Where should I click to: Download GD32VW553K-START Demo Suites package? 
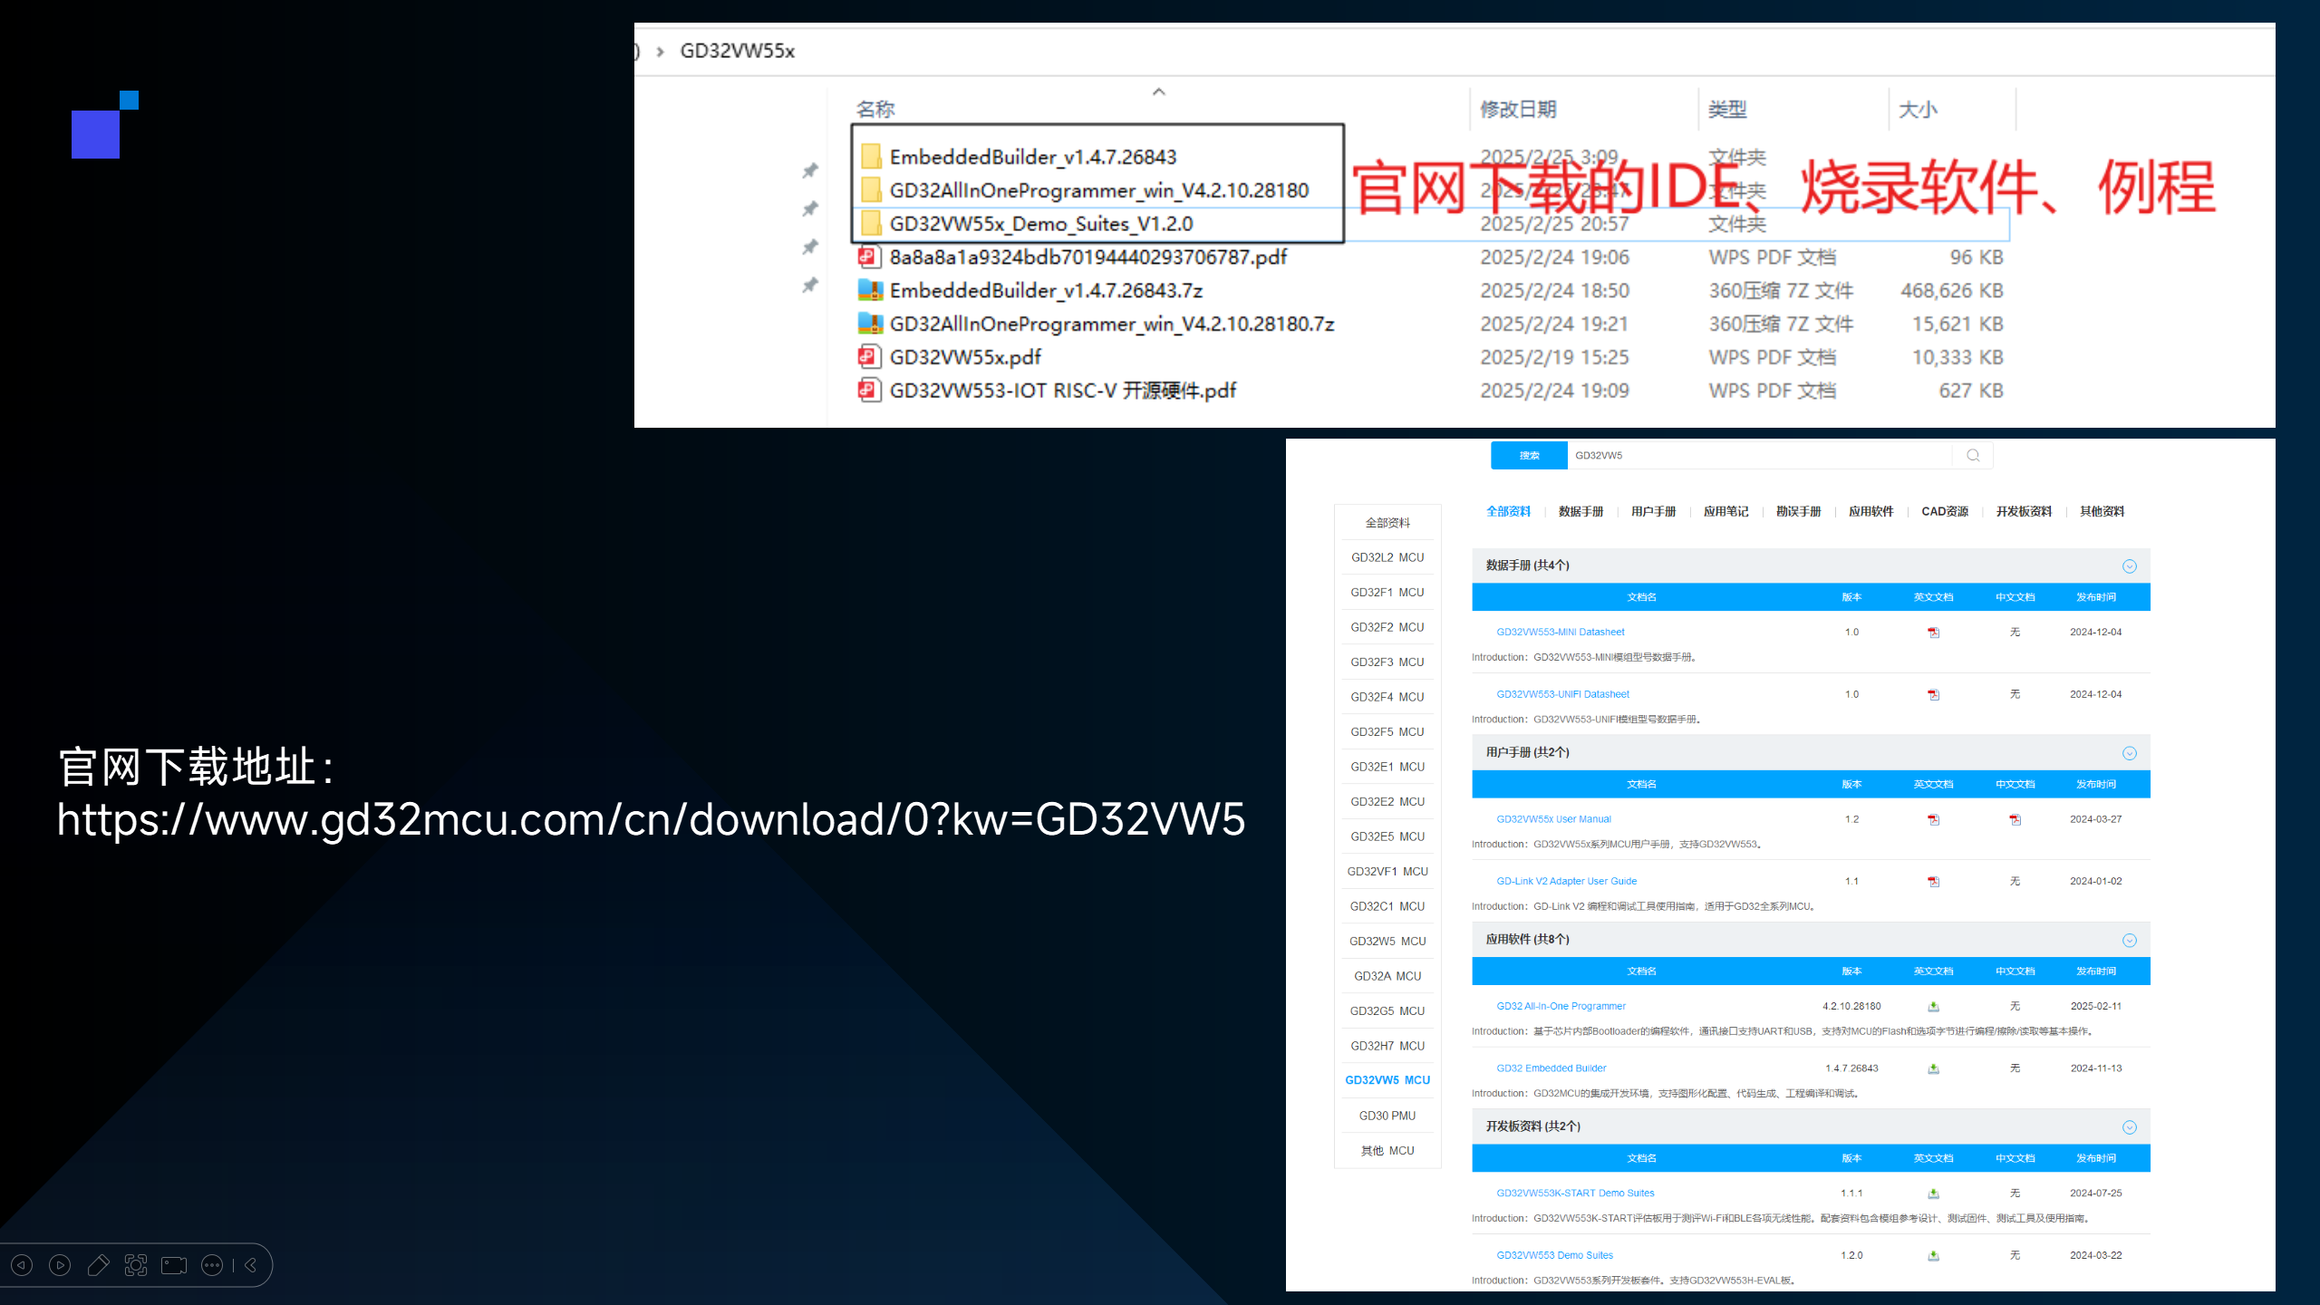click(1933, 1194)
